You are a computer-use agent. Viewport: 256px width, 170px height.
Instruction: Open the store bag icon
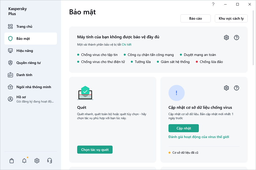pos(11,160)
